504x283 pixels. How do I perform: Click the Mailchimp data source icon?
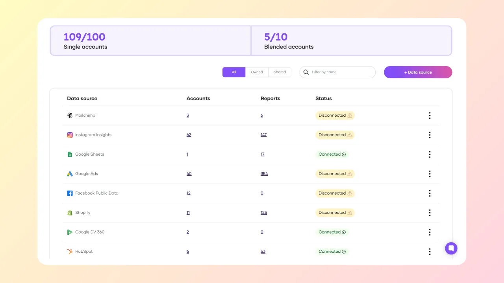point(70,115)
